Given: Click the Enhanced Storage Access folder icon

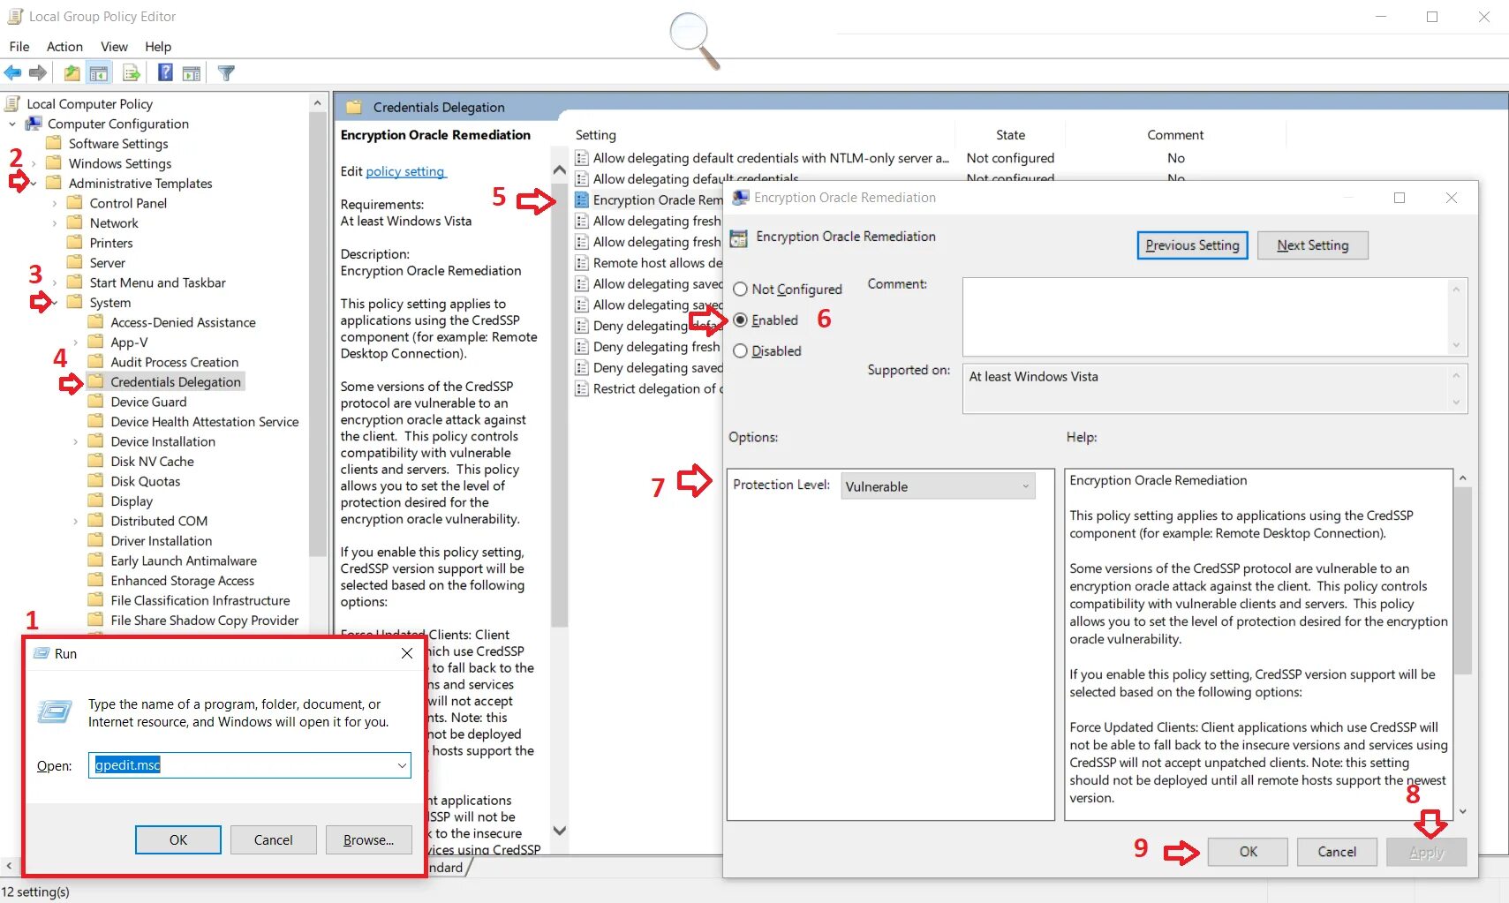Looking at the screenshot, I should click(x=96, y=580).
